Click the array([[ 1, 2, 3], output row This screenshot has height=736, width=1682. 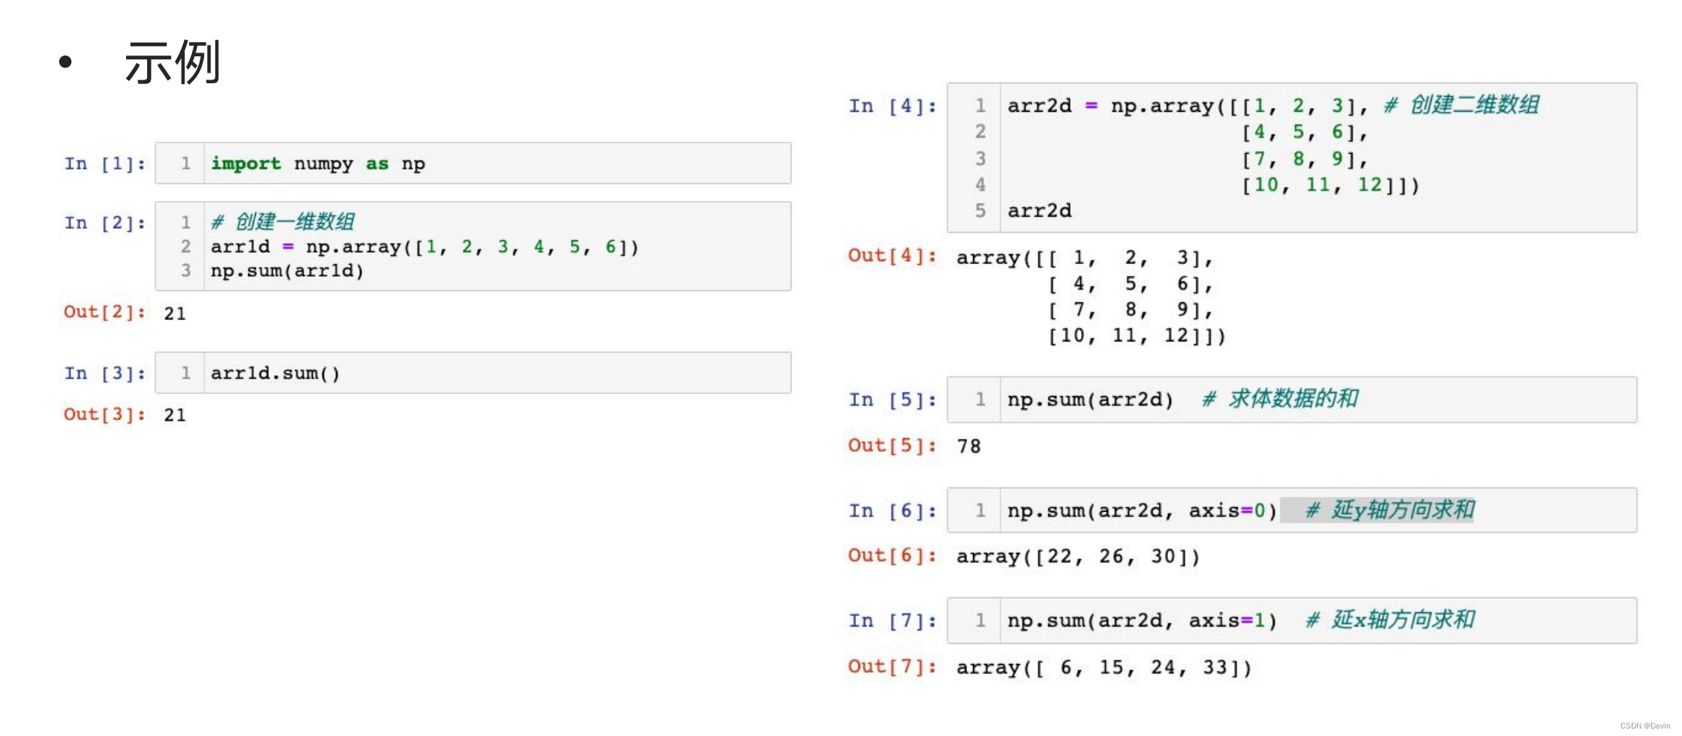coord(1085,258)
